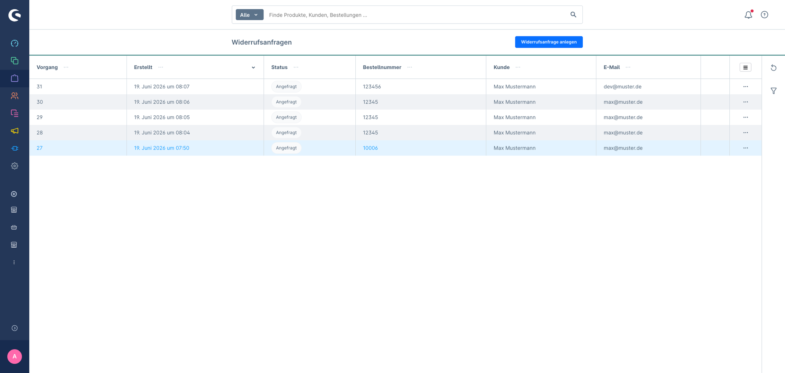Open Vorgang column options dots
The image size is (785, 373).
[x=66, y=67]
